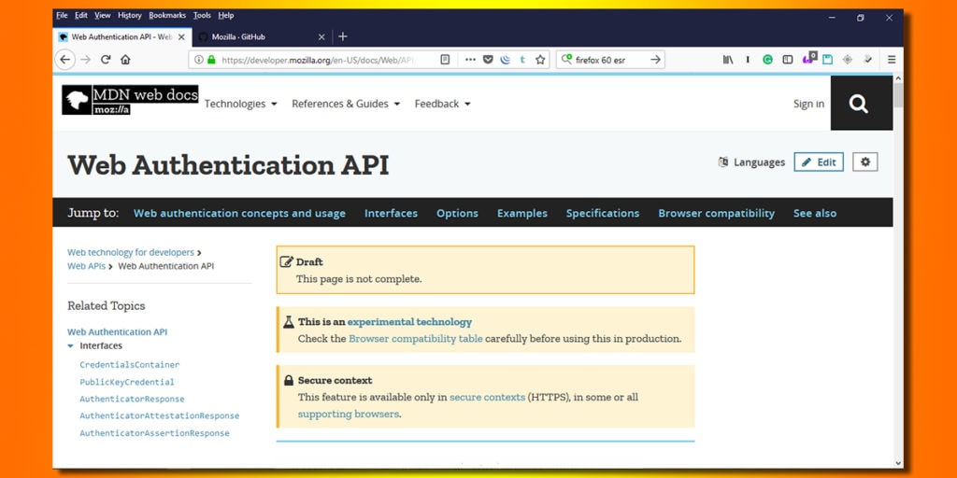The width and height of the screenshot is (957, 478).
Task: Click the browser back arrow button
Action: point(64,60)
